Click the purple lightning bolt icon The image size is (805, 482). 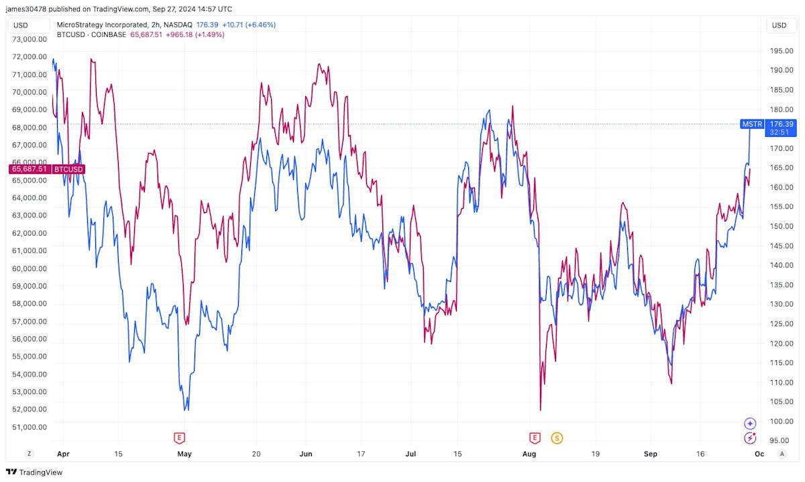tap(750, 438)
